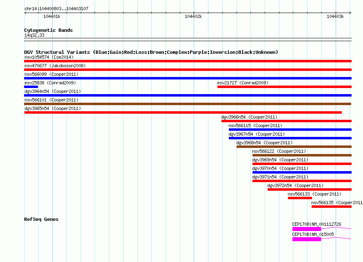Click the nsv566115 (Cooper2011) label
Image resolution: width=363 pixels, height=262 pixels.
255,125
